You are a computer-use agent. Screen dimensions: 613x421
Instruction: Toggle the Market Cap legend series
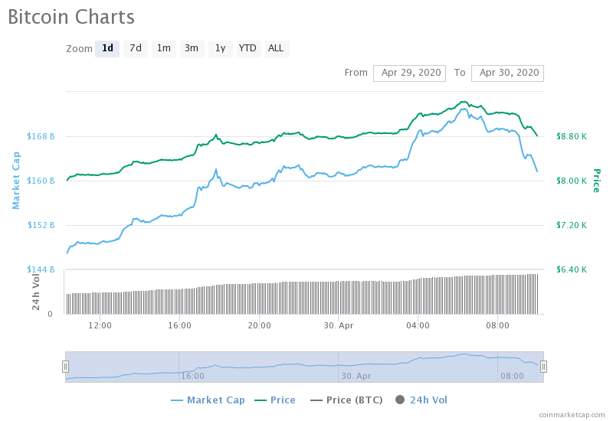click(208, 400)
